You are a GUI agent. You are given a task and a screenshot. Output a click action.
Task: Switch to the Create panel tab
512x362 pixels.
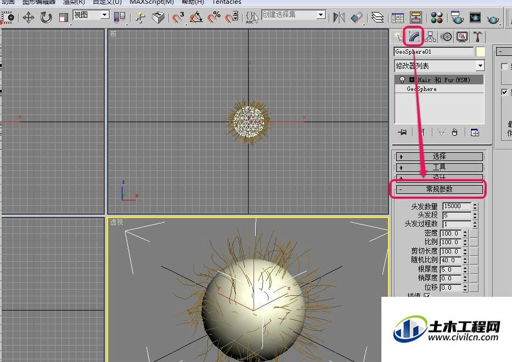click(x=398, y=37)
